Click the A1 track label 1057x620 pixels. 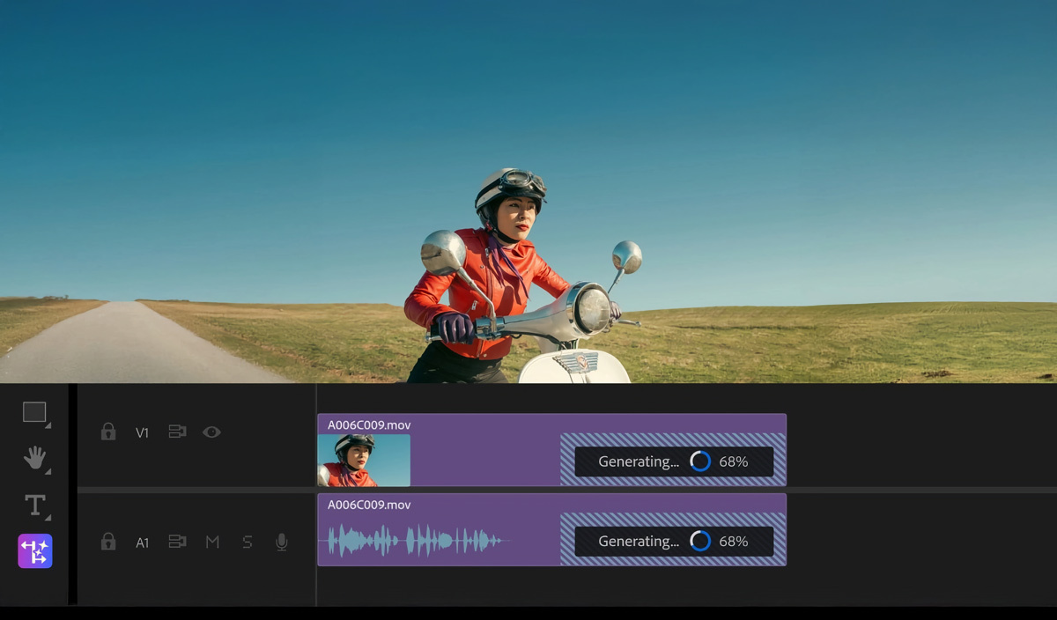[143, 542]
